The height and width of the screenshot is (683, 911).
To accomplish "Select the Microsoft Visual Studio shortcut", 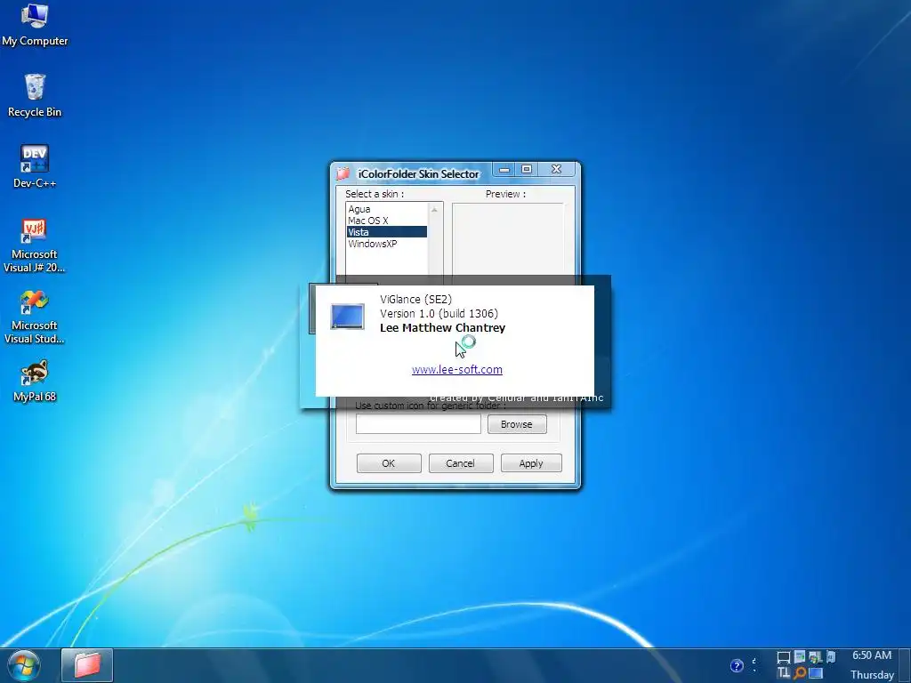I will [x=35, y=317].
